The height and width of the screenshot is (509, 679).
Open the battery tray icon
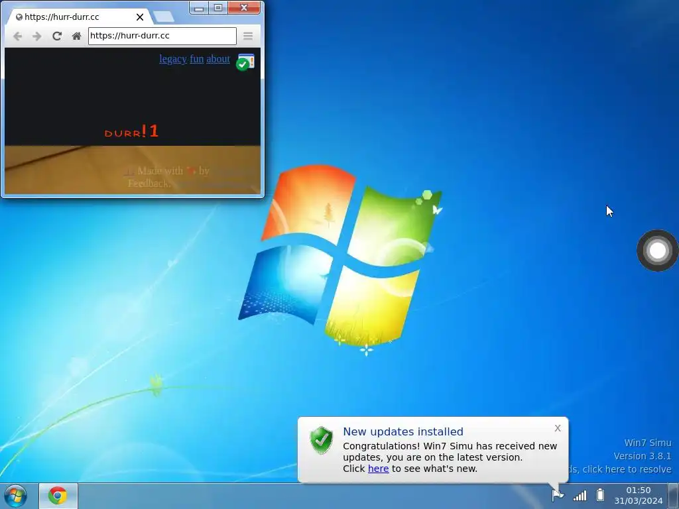(600, 494)
